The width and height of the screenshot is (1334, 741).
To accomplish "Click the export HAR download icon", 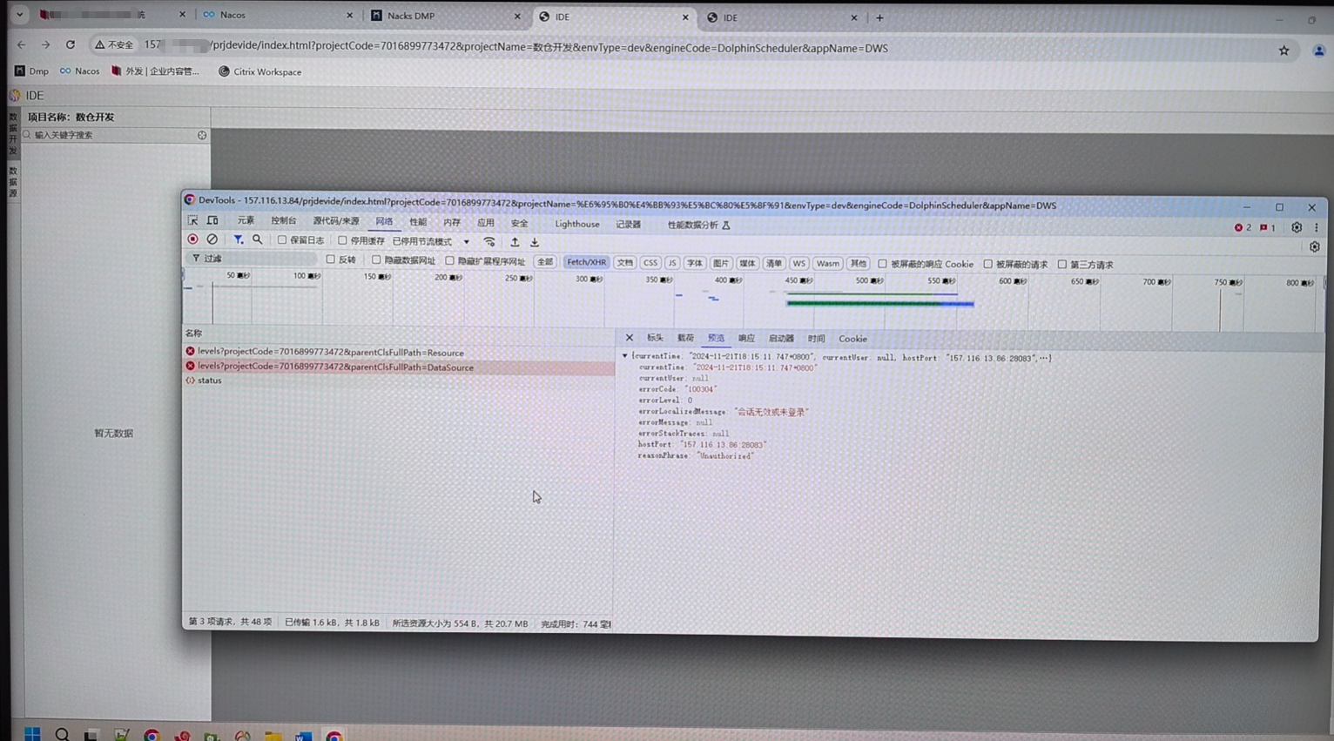I will pos(535,242).
